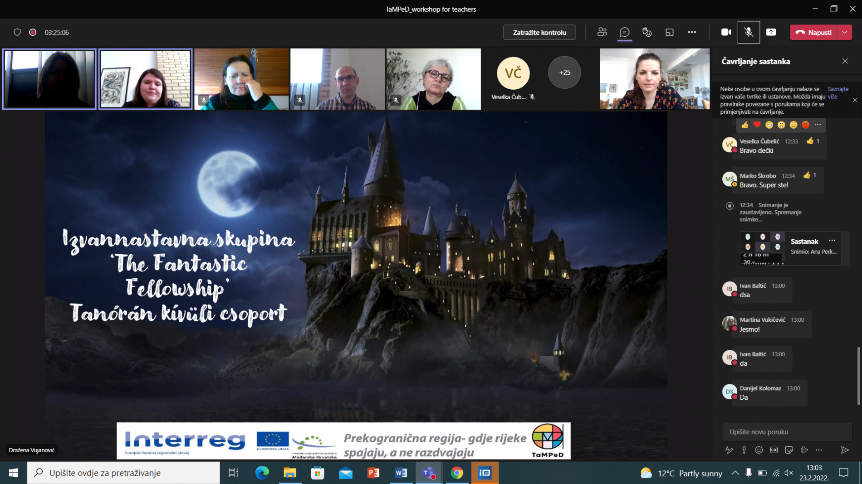Open Word from taskbar

click(x=401, y=473)
